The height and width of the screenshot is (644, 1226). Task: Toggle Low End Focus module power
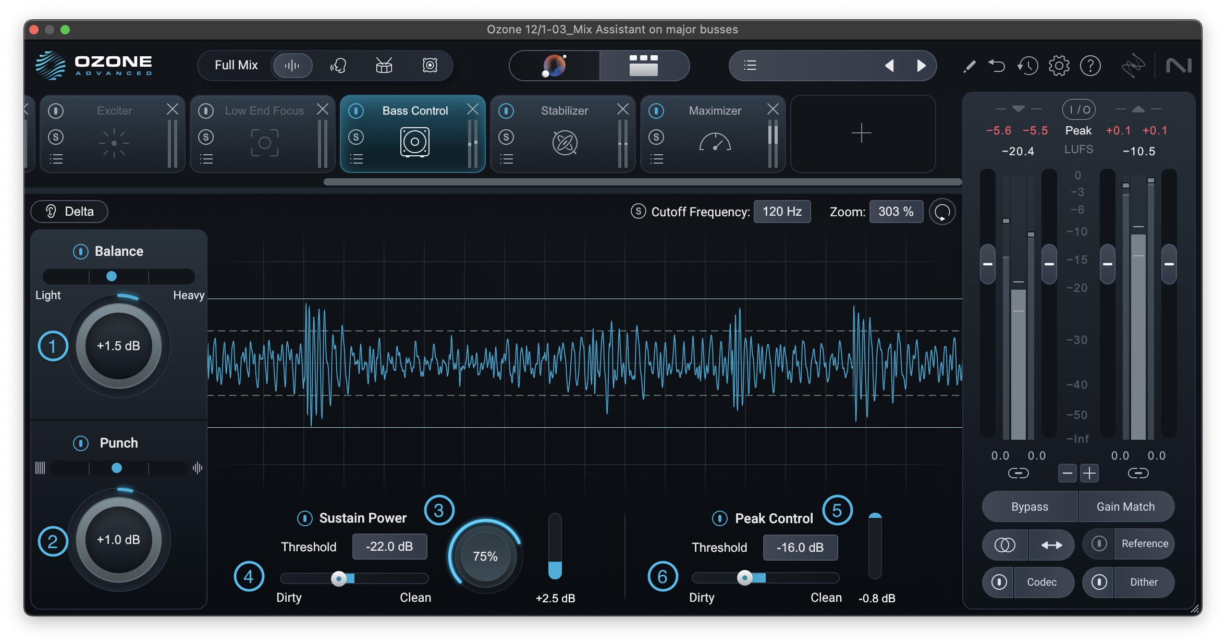(206, 110)
